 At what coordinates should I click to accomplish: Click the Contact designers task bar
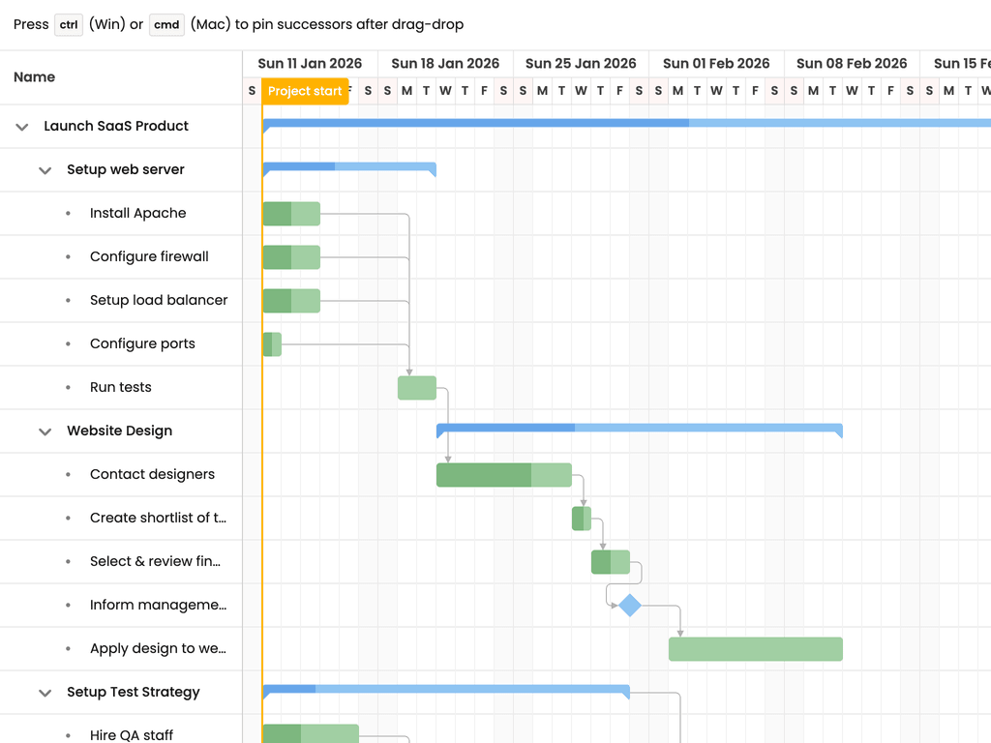click(x=504, y=475)
